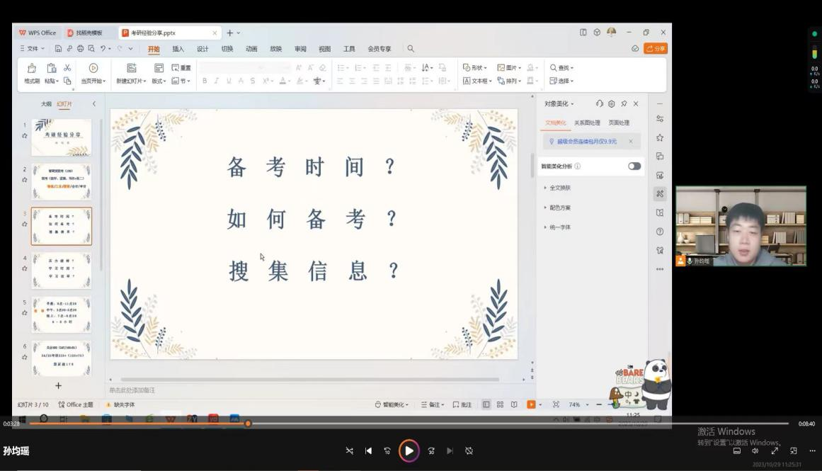The image size is (822, 471).
Task: Open the 形状 shapes dropdown
Action: tap(475, 68)
